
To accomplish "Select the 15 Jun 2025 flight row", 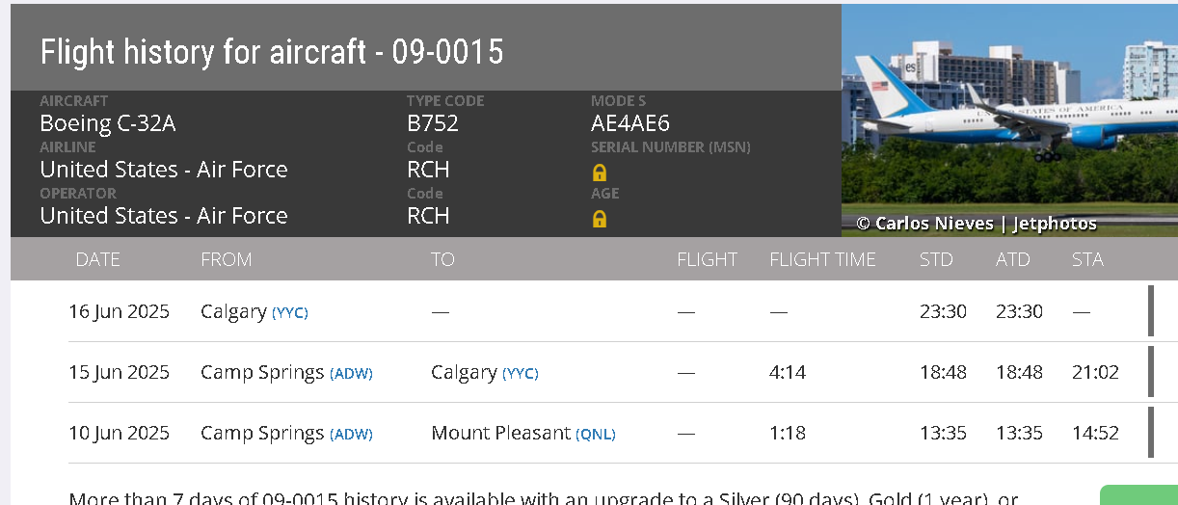I will 608,372.
